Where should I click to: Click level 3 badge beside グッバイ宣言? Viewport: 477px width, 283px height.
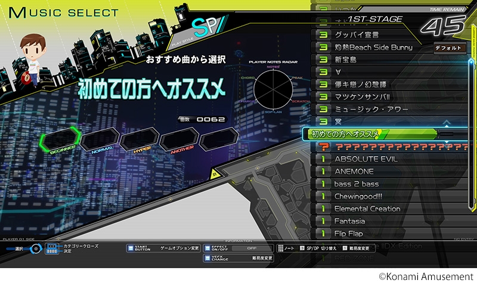[323, 35]
